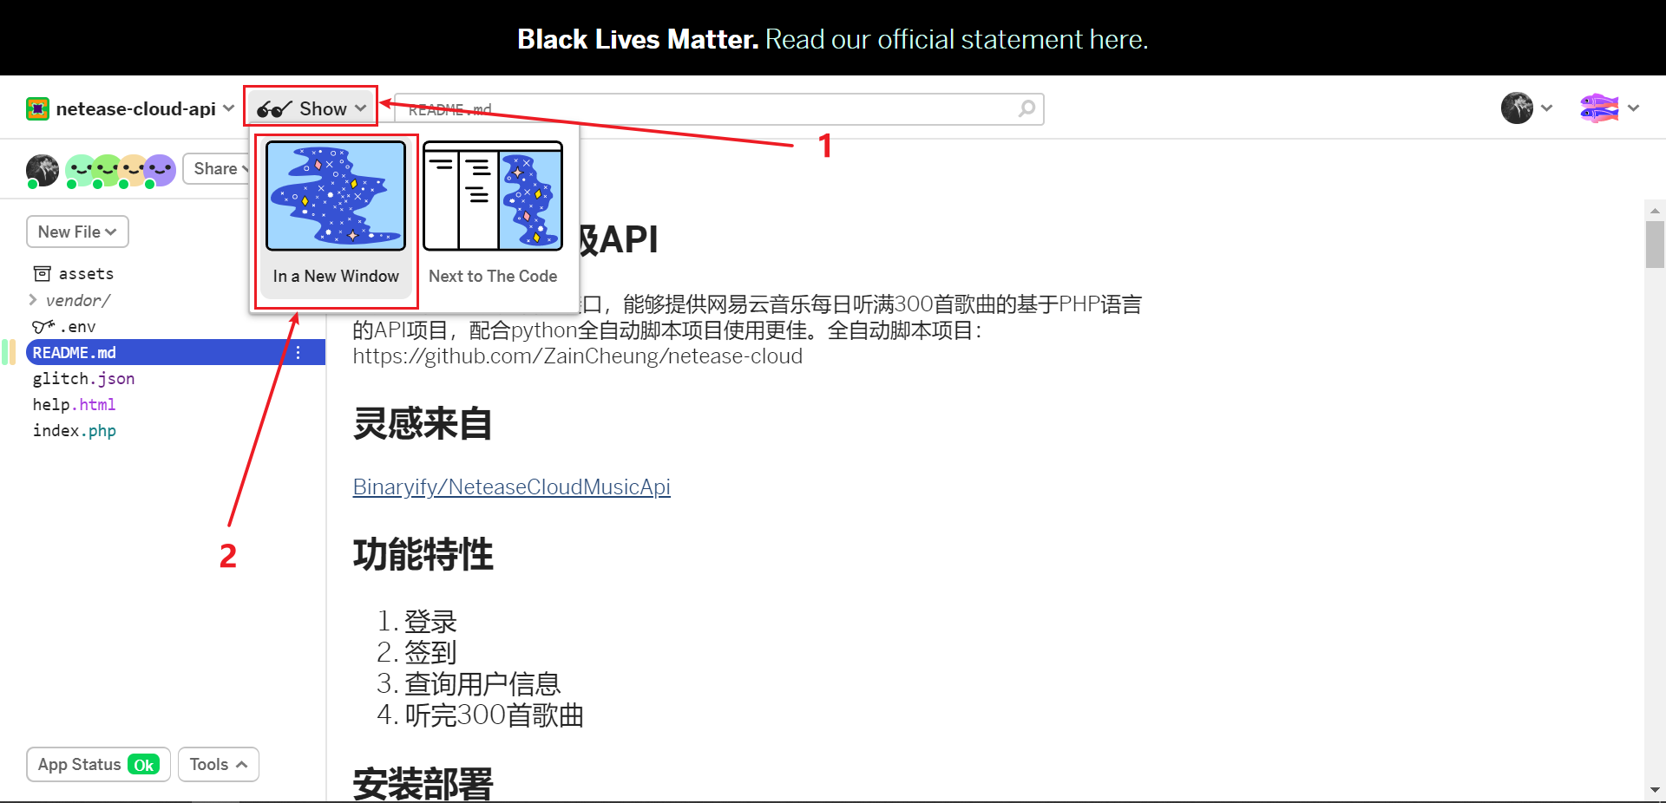Click Read our official statement here link
The width and height of the screenshot is (1666, 803).
[956, 39]
